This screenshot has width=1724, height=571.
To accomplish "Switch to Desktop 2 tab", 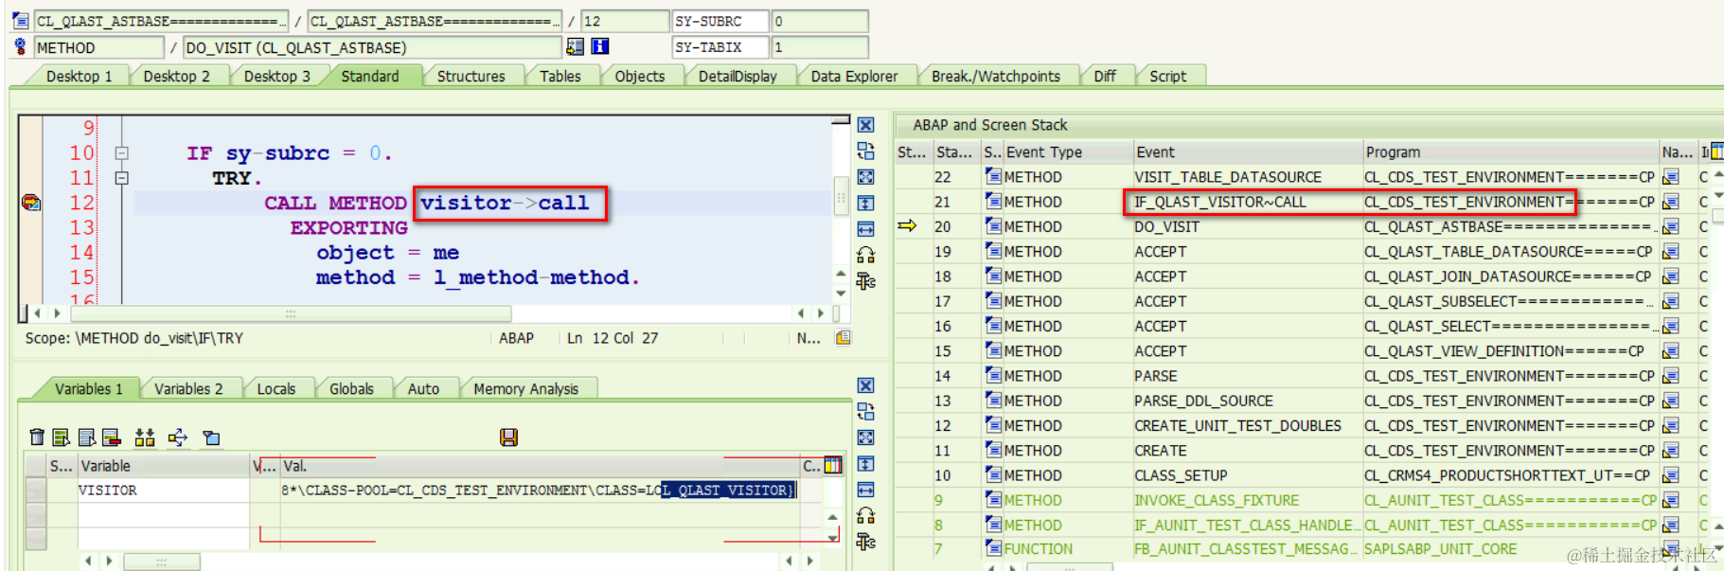I will 177,76.
